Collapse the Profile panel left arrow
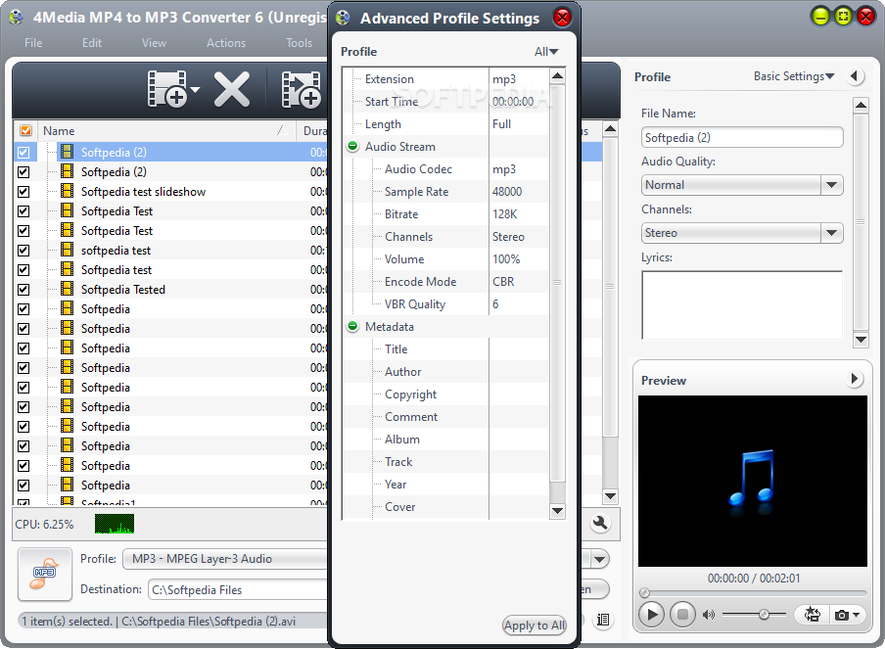This screenshot has width=885, height=649. coord(855,75)
